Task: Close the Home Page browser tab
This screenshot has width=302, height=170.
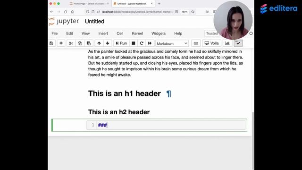Action: tap(108, 4)
